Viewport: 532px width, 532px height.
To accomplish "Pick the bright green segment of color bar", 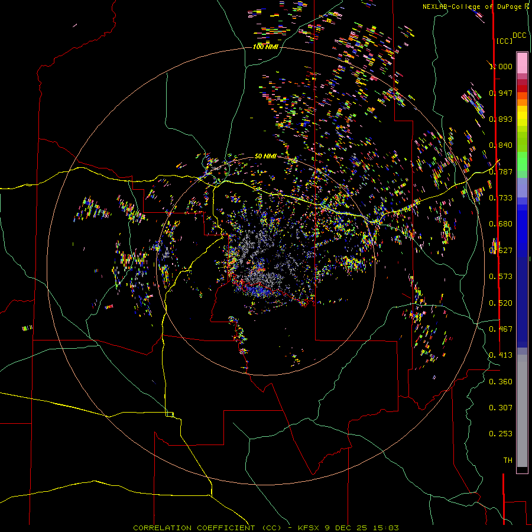I will point(522,161).
